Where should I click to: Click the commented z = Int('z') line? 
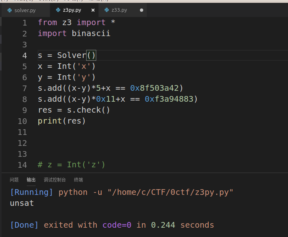point(72,165)
